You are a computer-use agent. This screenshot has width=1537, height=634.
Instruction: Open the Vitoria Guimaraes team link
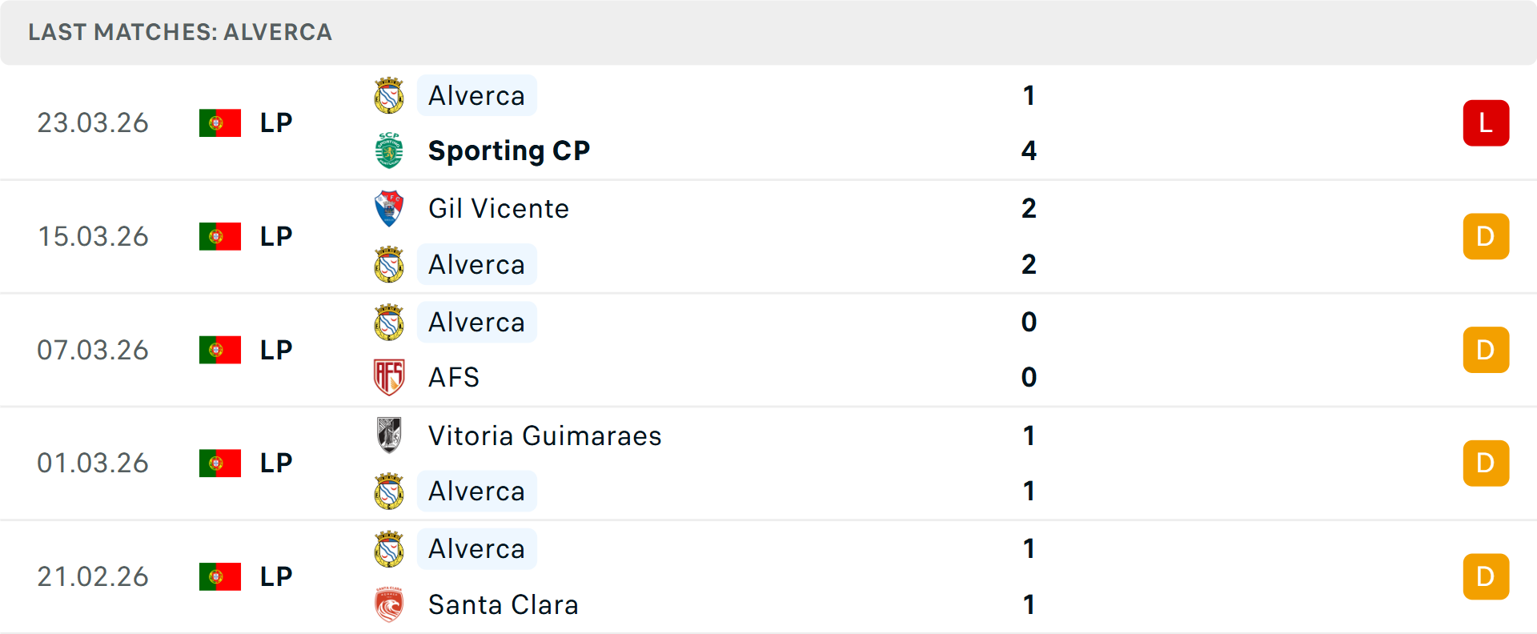545,436
